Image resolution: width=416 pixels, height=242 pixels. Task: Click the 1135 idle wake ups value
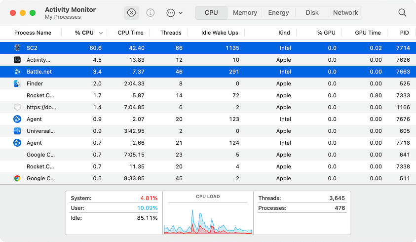pyautogui.click(x=232, y=48)
